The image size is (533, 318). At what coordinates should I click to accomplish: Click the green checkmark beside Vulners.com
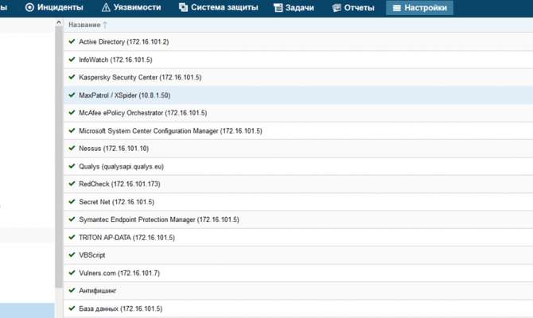(x=72, y=273)
